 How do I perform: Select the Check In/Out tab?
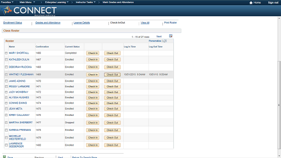118,23
